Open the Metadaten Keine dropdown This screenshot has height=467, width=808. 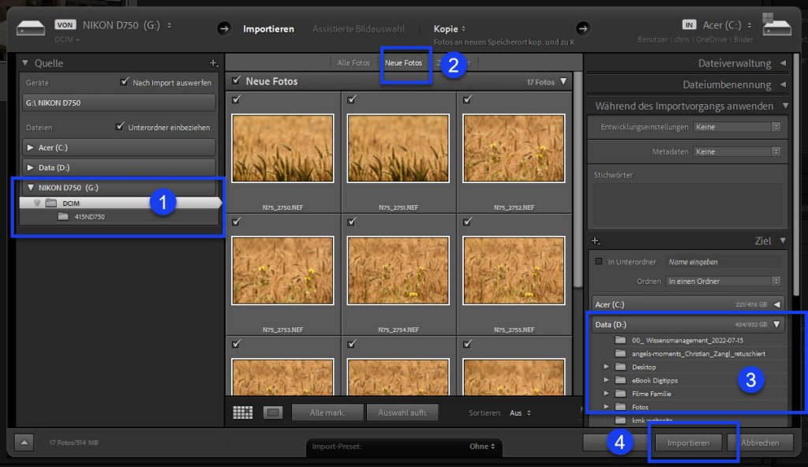[737, 151]
